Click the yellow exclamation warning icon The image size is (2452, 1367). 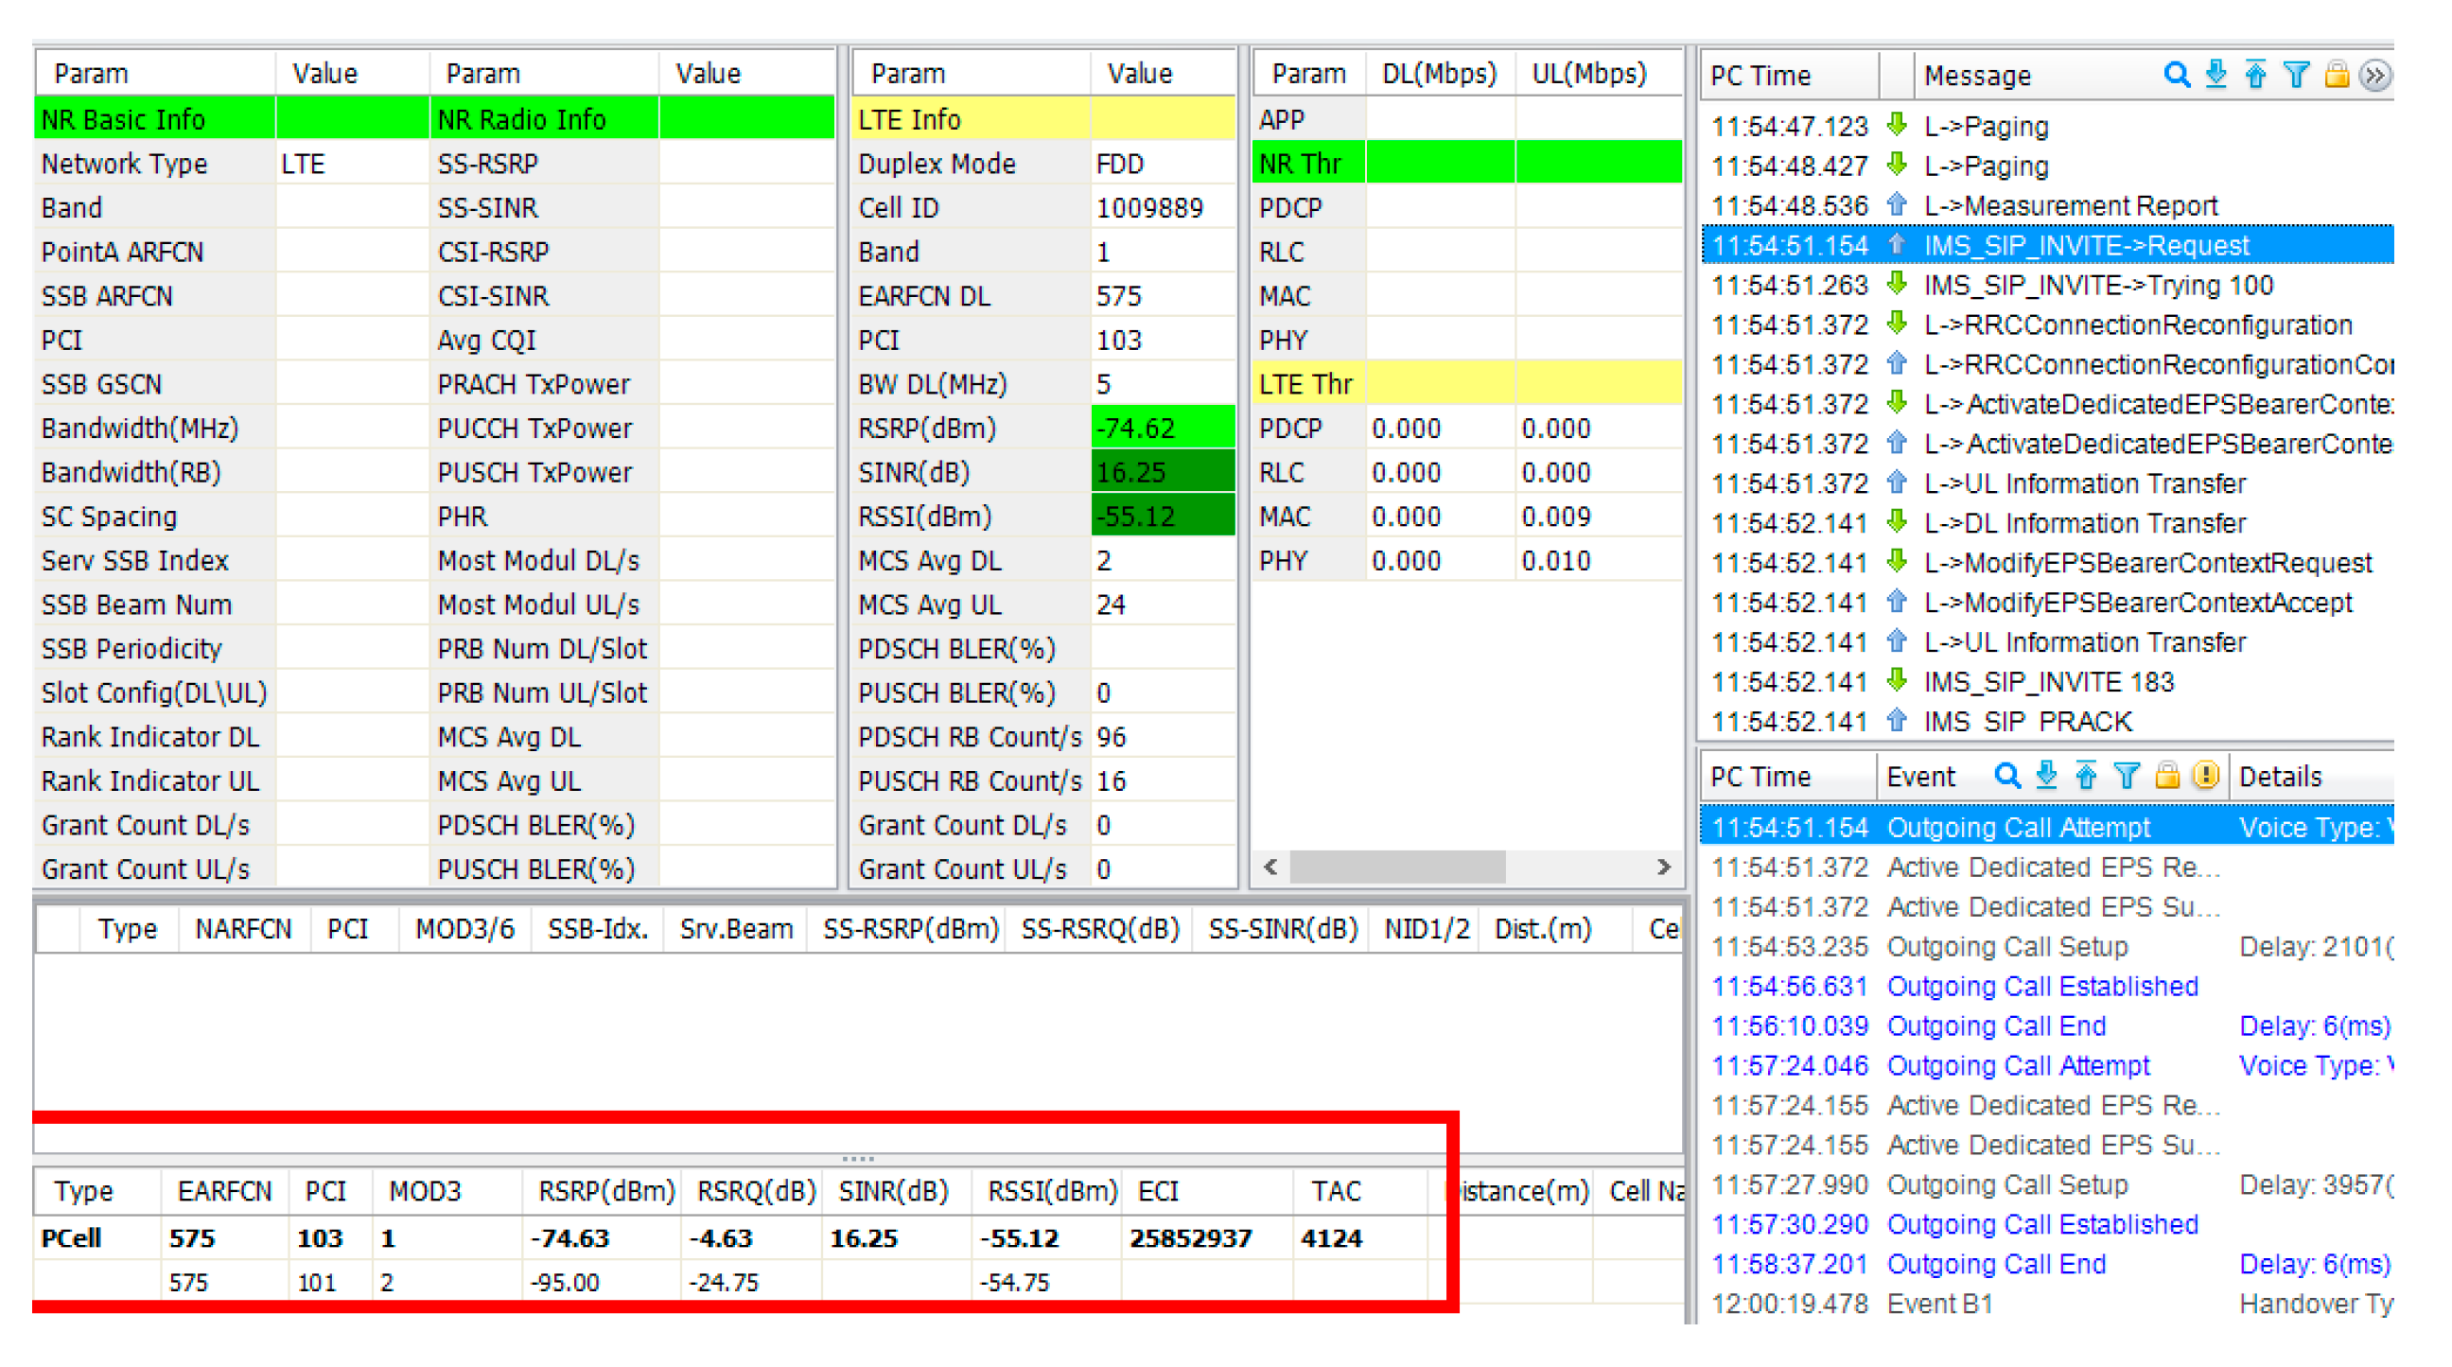2205,776
